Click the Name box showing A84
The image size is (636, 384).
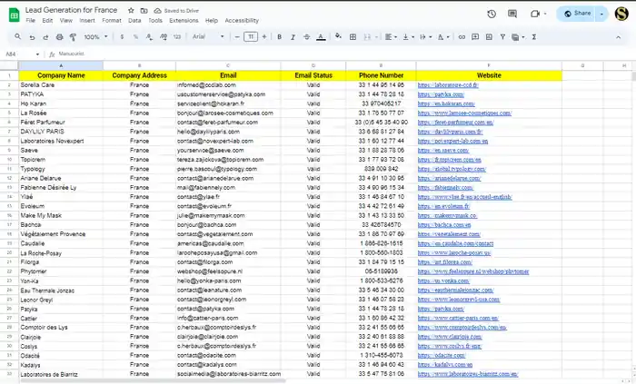(23, 54)
